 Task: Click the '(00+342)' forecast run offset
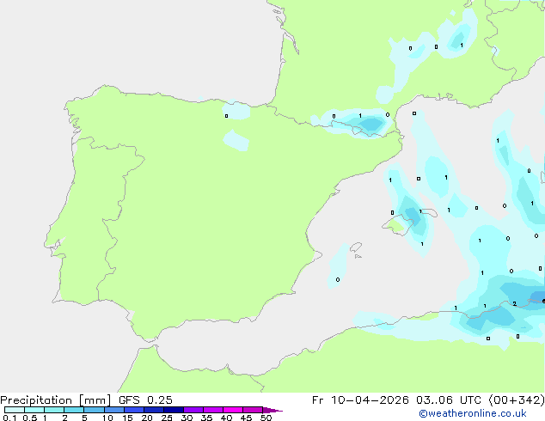(x=517, y=400)
